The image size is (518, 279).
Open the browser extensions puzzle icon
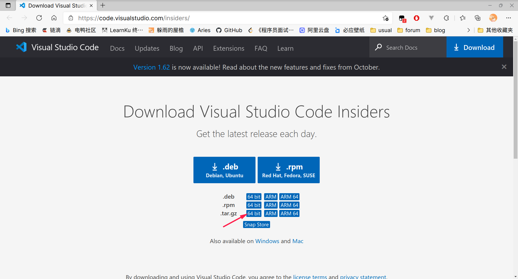click(446, 18)
